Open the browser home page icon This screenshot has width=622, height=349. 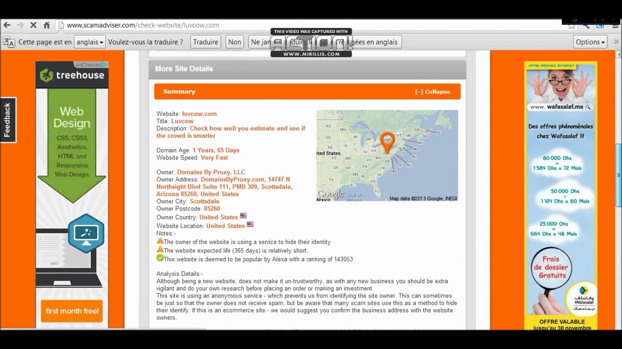pyautogui.click(x=47, y=25)
